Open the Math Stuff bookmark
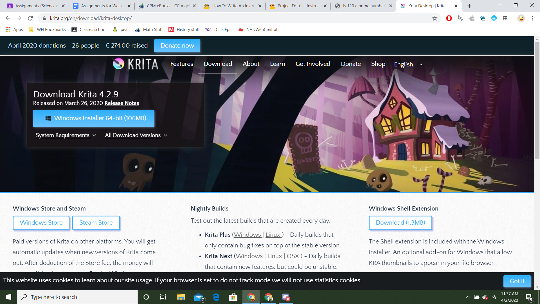This screenshot has width=540, height=304. point(148,29)
